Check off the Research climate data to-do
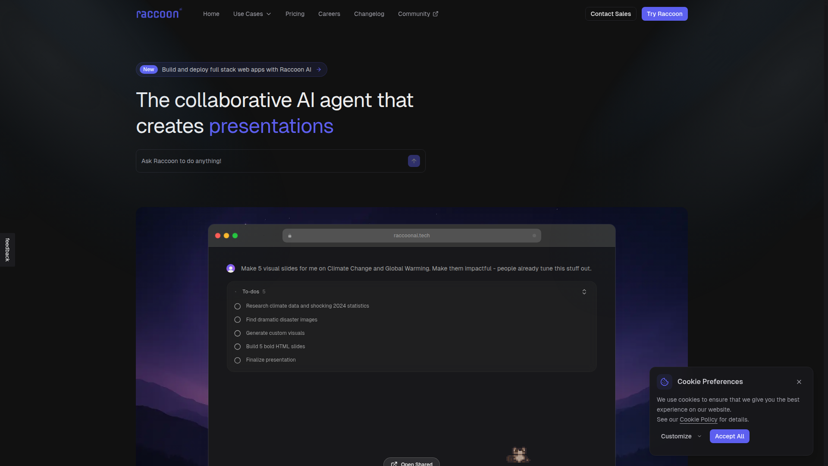Image resolution: width=828 pixels, height=466 pixels. (237, 306)
